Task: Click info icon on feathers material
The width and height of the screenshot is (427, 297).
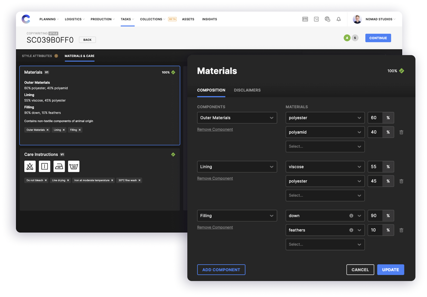Action: click(x=351, y=230)
